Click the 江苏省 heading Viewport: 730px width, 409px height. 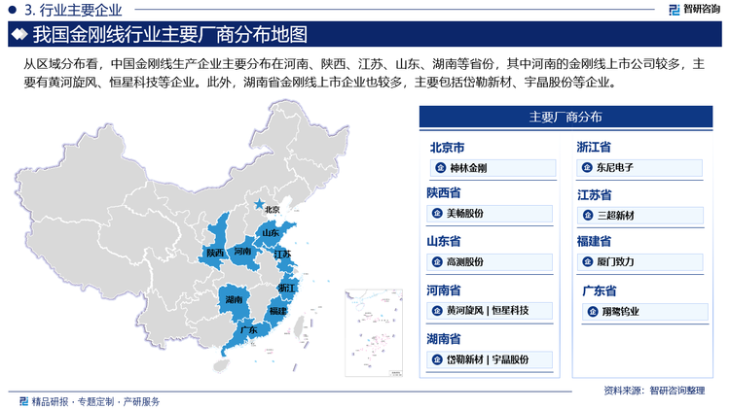click(595, 194)
